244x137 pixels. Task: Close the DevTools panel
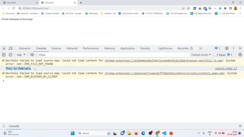coord(240,48)
